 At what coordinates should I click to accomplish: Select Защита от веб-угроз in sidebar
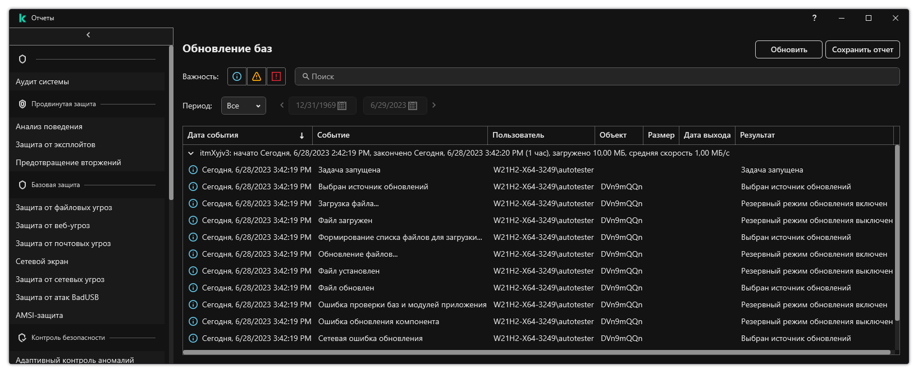tap(53, 225)
